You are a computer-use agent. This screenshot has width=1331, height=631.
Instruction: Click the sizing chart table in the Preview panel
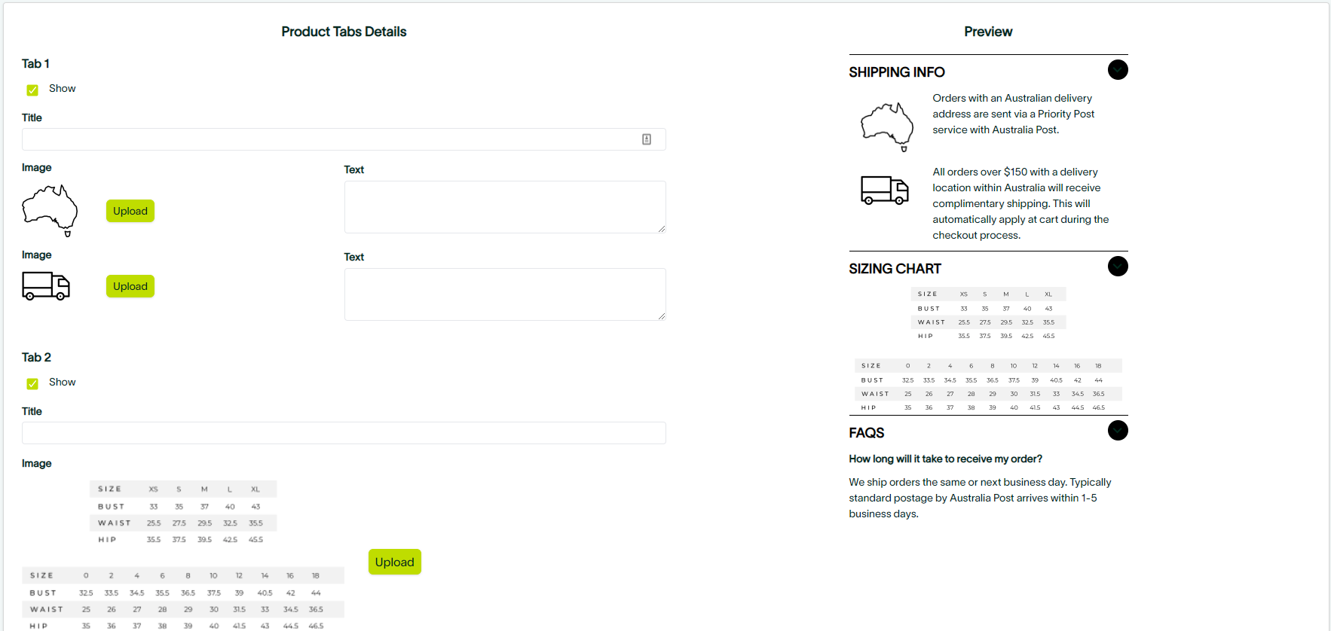point(989,350)
